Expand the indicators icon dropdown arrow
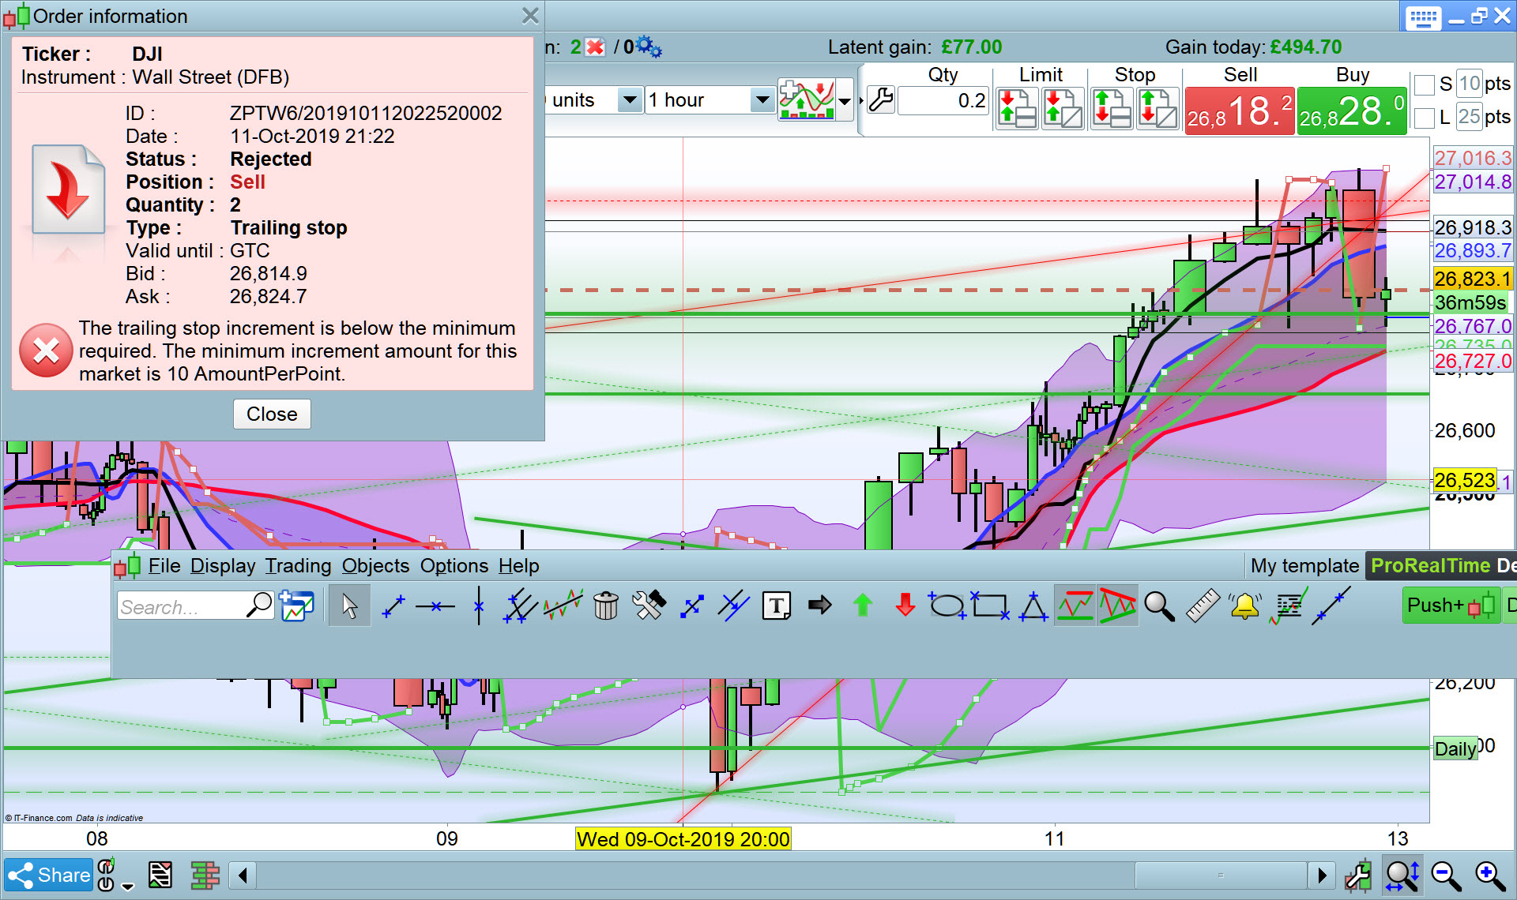The image size is (1517, 900). [845, 101]
